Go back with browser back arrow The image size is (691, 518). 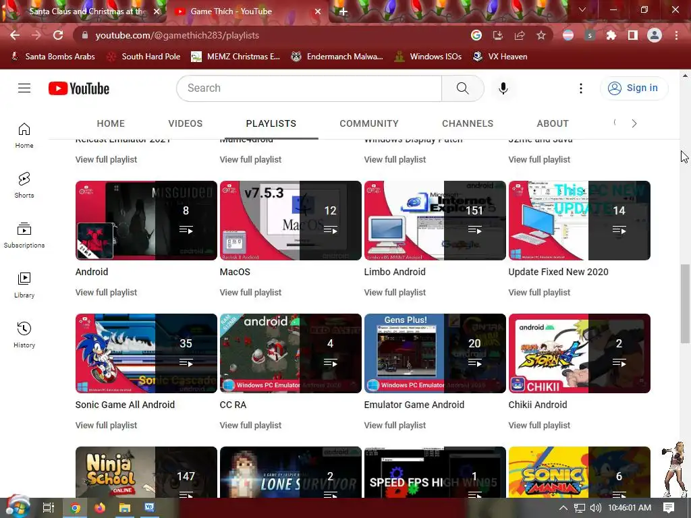pos(15,35)
